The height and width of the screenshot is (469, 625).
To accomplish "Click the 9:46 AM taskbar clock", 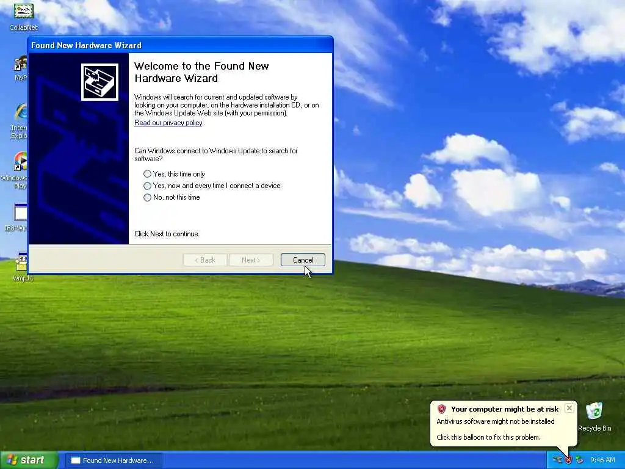I will click(602, 460).
